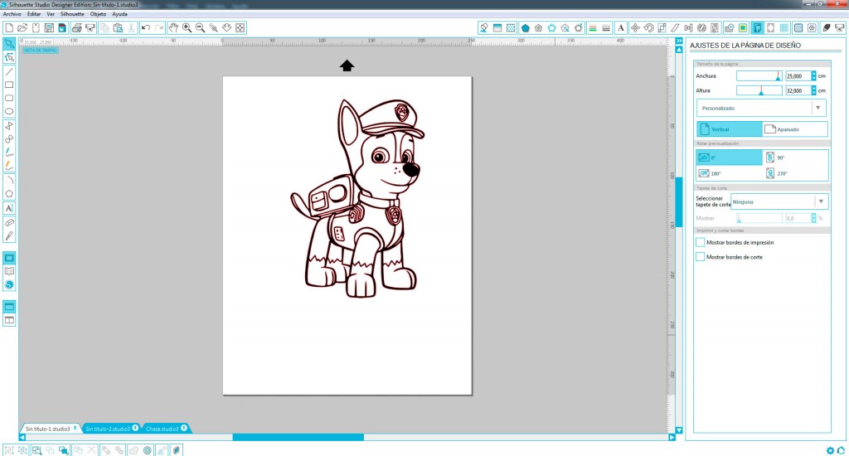The width and height of the screenshot is (849, 456).
Task: Fit page to window icon
Action: point(240,27)
